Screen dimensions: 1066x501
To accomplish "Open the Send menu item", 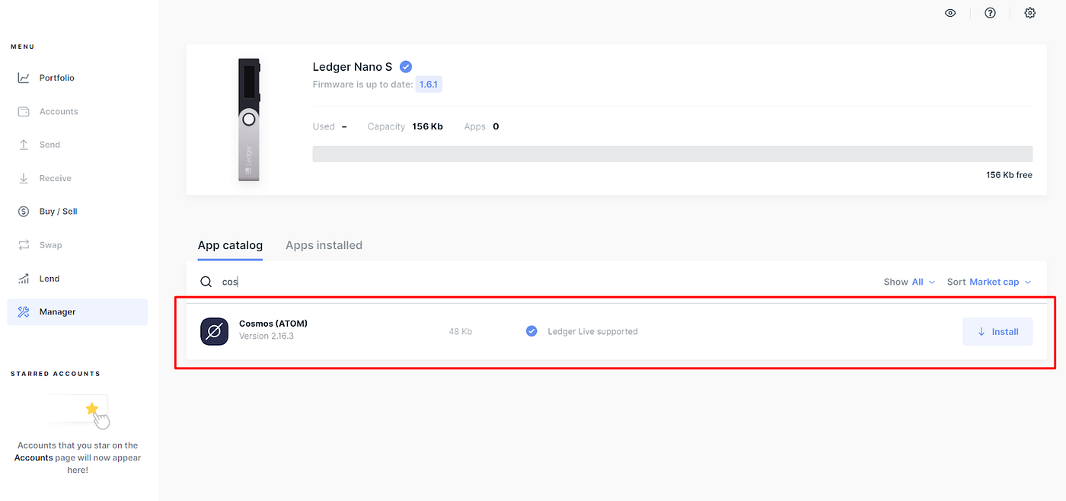I will coord(78,145).
